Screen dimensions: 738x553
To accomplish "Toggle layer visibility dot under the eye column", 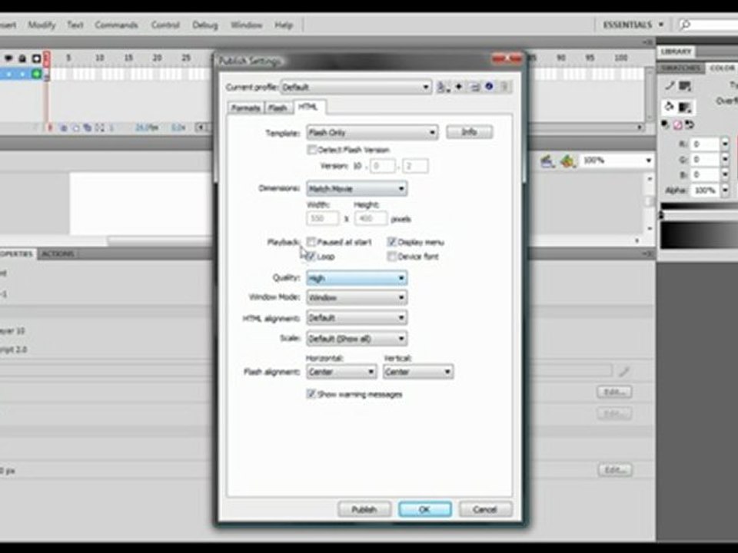I will coord(8,75).
